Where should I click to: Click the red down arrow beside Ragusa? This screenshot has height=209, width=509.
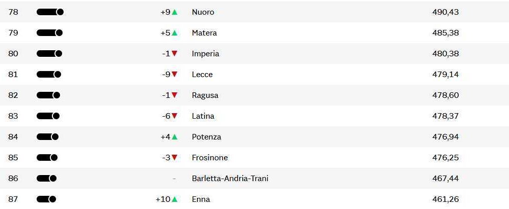click(175, 95)
